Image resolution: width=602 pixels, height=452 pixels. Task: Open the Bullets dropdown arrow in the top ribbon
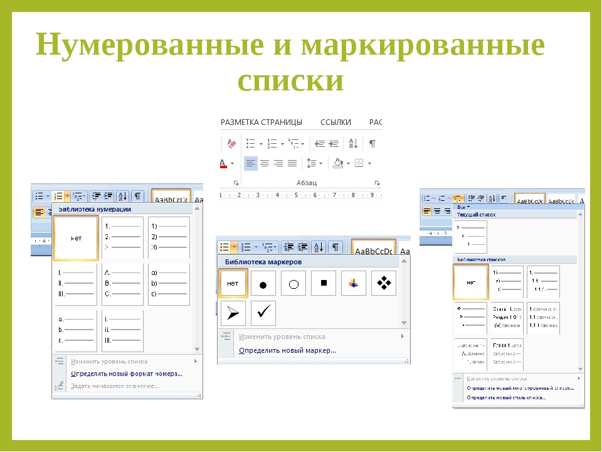[261, 144]
